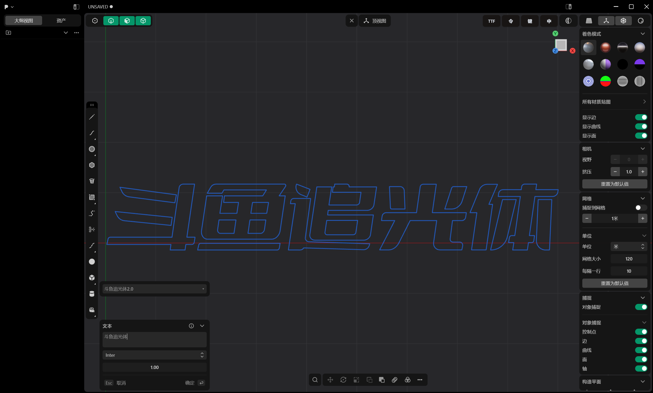The width and height of the screenshot is (653, 393).
Task: Click the control point selection mode icon
Action: [x=95, y=21]
